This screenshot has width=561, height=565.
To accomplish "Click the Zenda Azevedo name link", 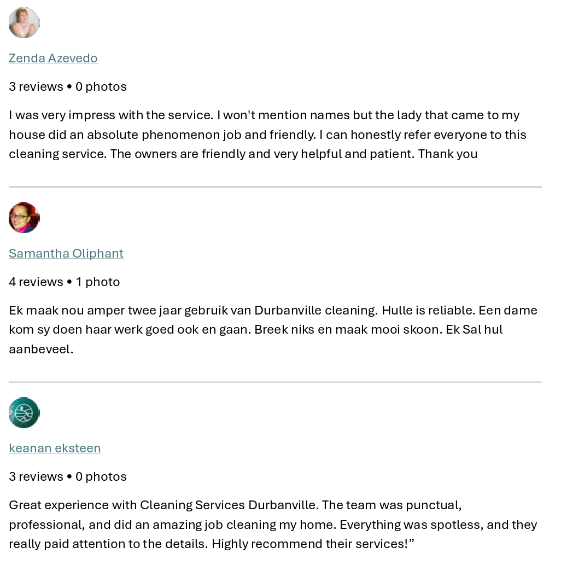I will click(x=53, y=58).
